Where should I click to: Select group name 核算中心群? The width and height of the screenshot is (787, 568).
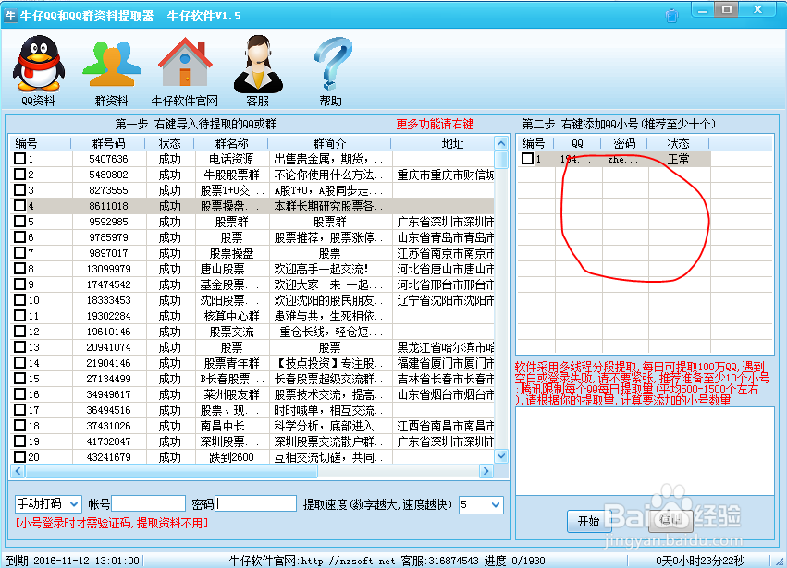[x=231, y=316]
